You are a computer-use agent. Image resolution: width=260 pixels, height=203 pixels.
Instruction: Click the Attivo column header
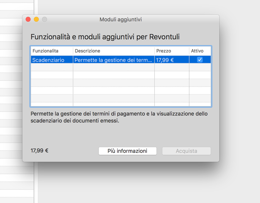(200, 51)
